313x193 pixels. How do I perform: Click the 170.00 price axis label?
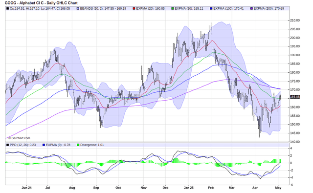tap(295, 90)
